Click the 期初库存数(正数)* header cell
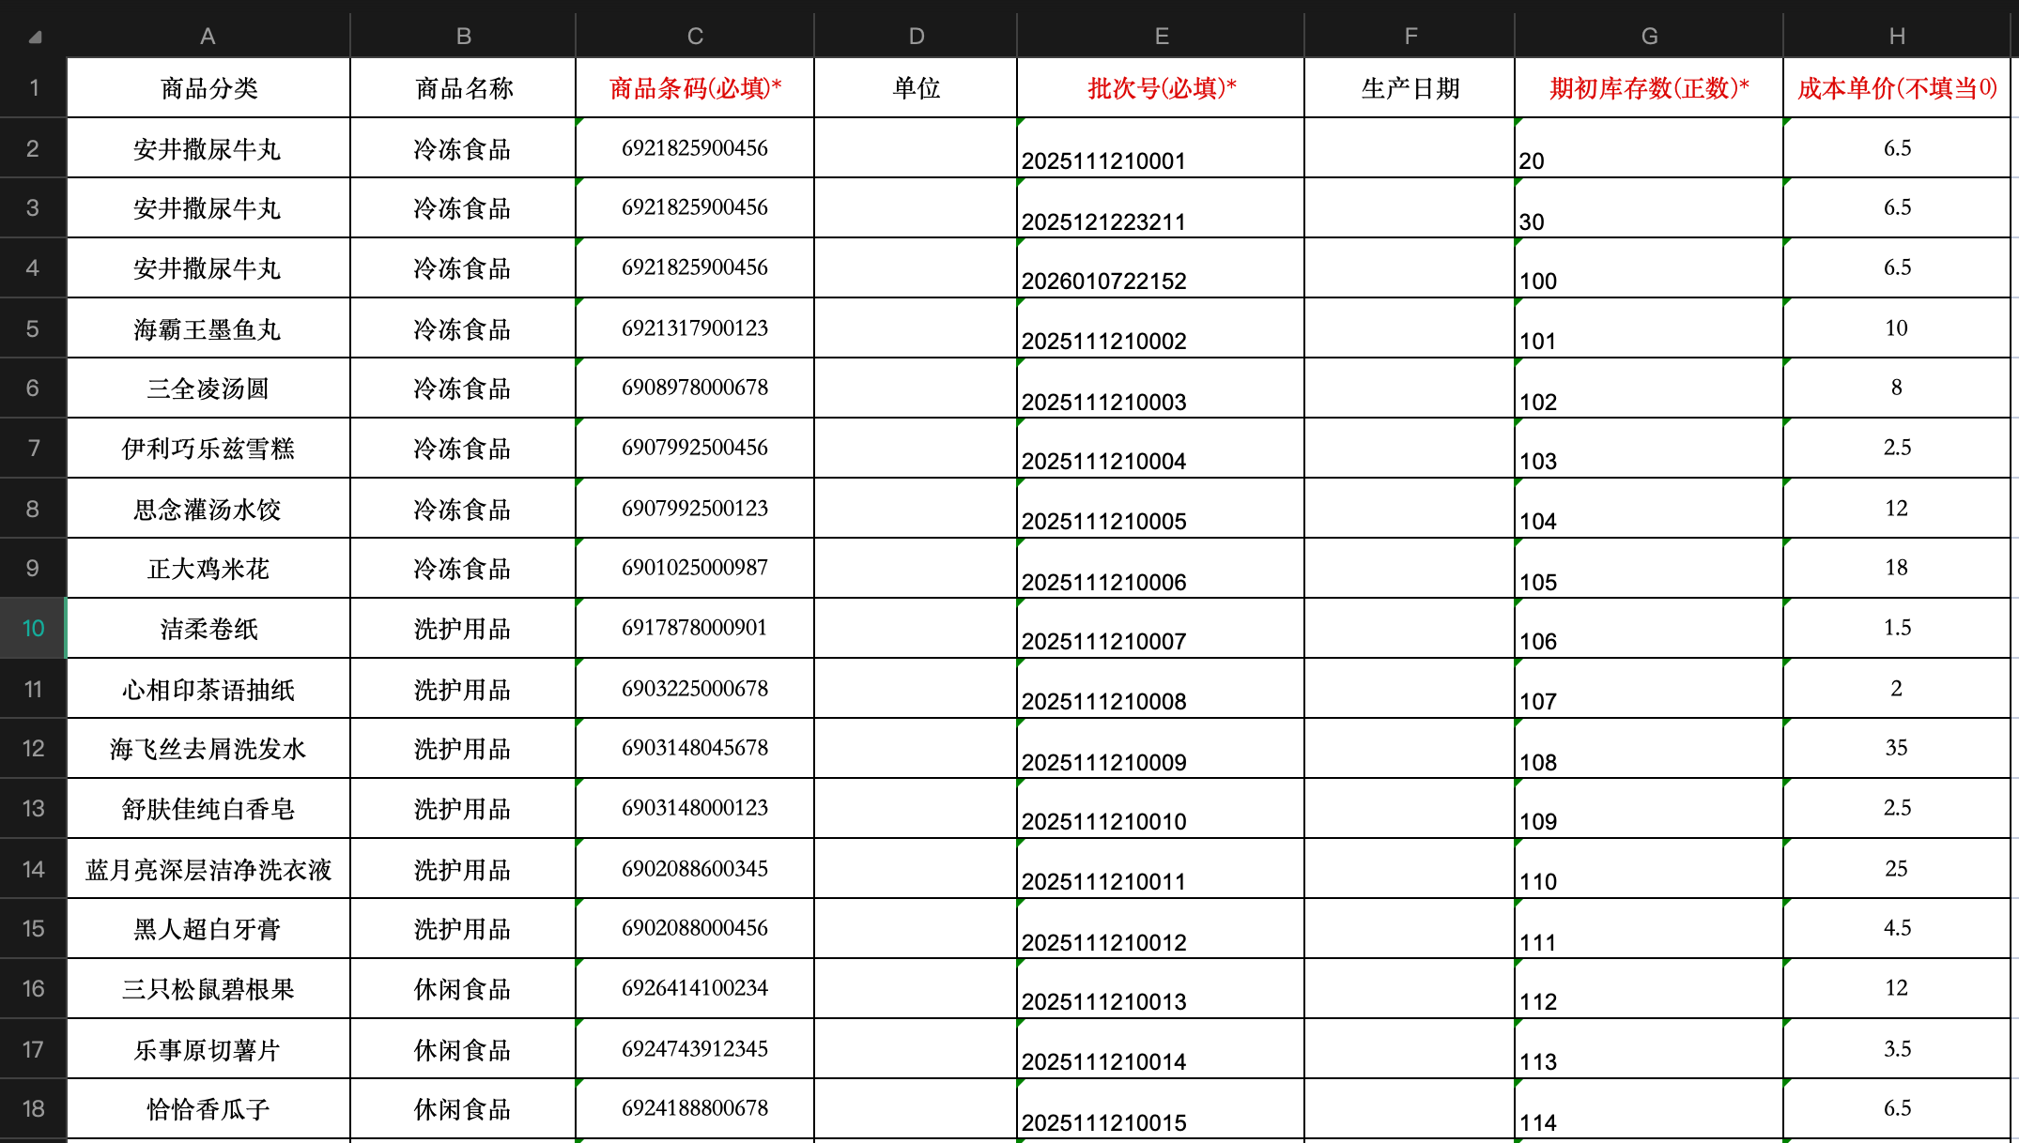 coord(1648,88)
